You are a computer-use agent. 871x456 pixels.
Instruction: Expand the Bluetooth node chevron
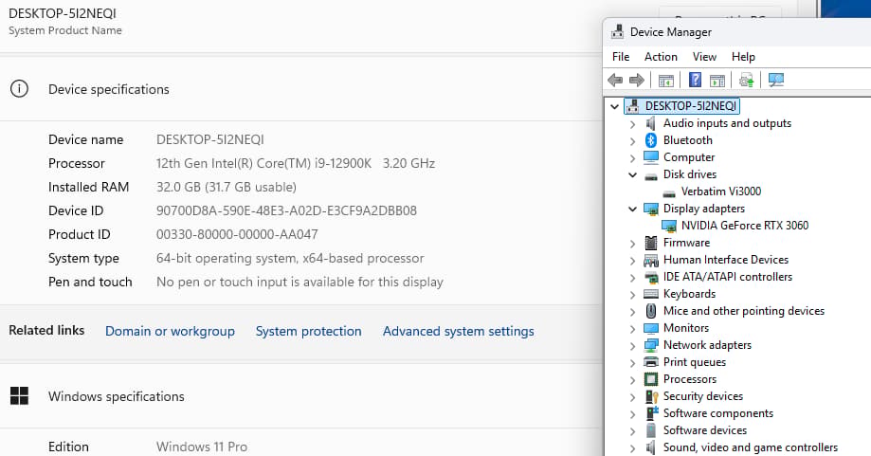pos(632,141)
